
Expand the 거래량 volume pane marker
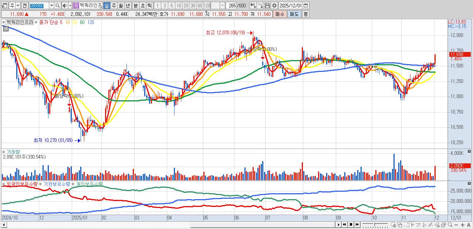(x=4, y=152)
